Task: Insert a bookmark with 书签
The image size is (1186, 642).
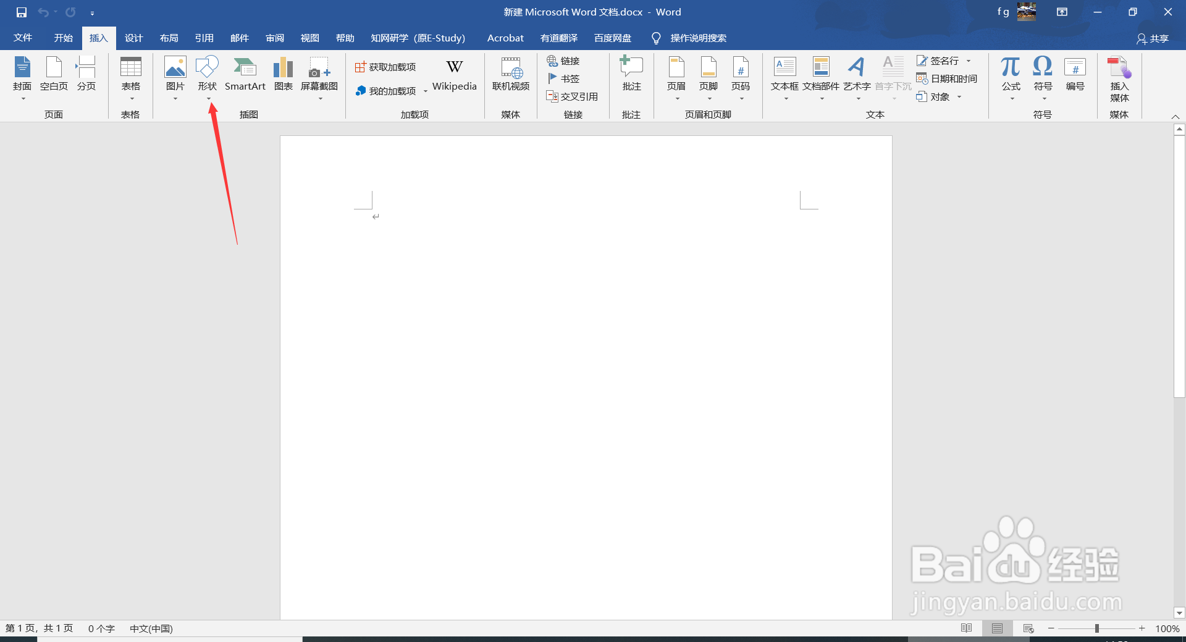Action: [563, 78]
